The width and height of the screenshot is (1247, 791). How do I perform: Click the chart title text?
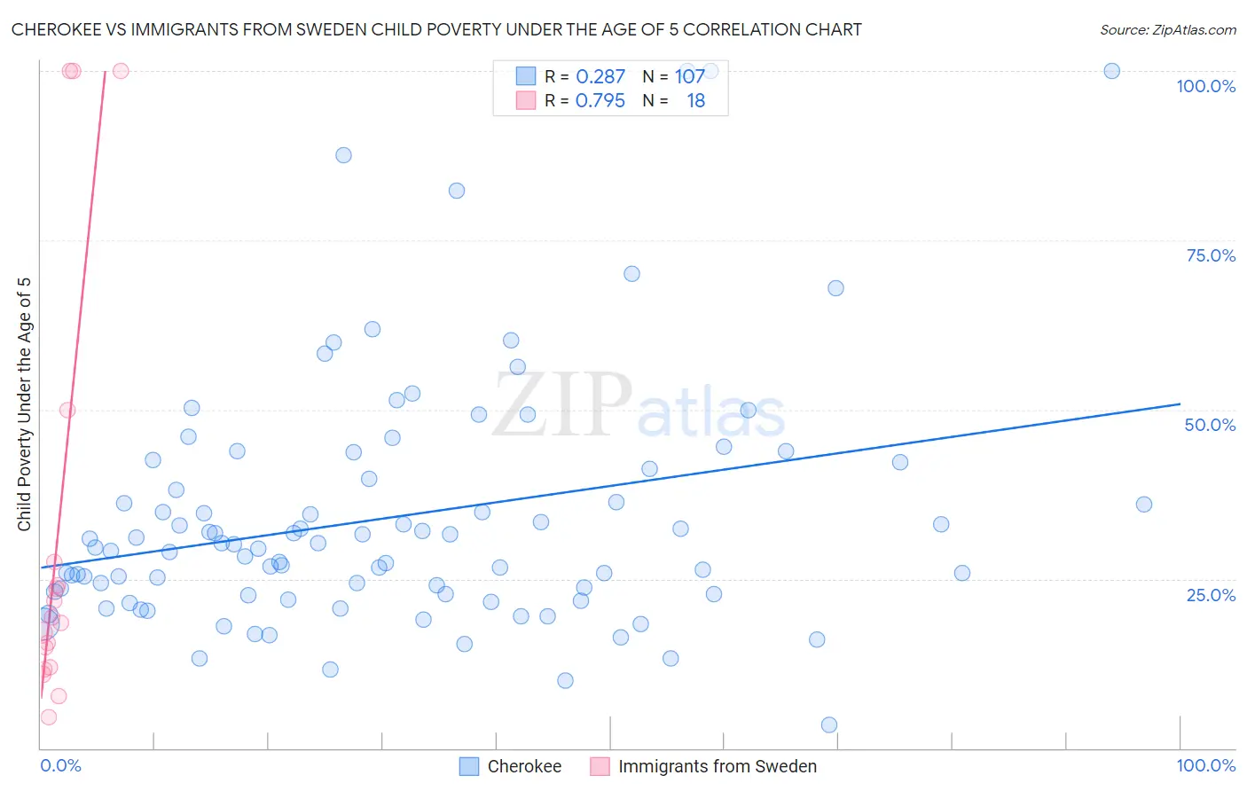pos(436,29)
